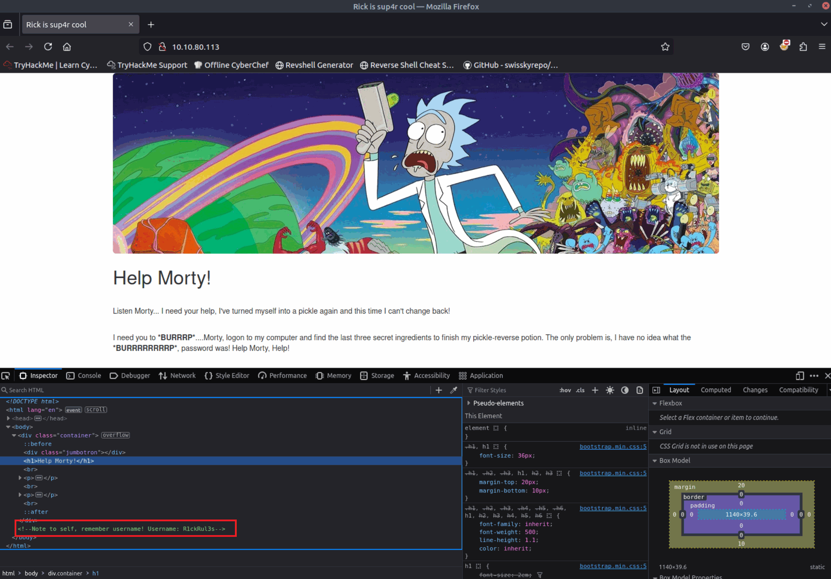Open the GitHub - swisskyrepo bookmark

coord(511,65)
